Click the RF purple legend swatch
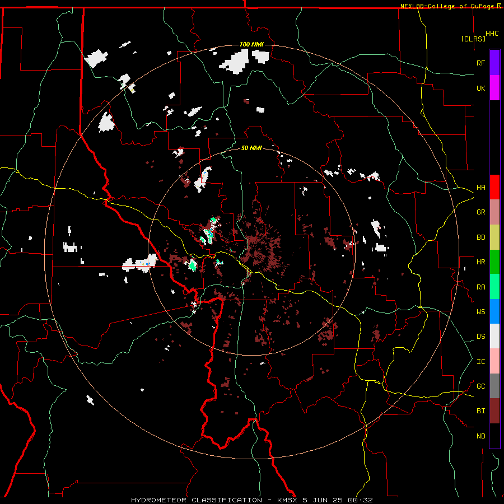The height and width of the screenshot is (504, 504). click(494, 63)
